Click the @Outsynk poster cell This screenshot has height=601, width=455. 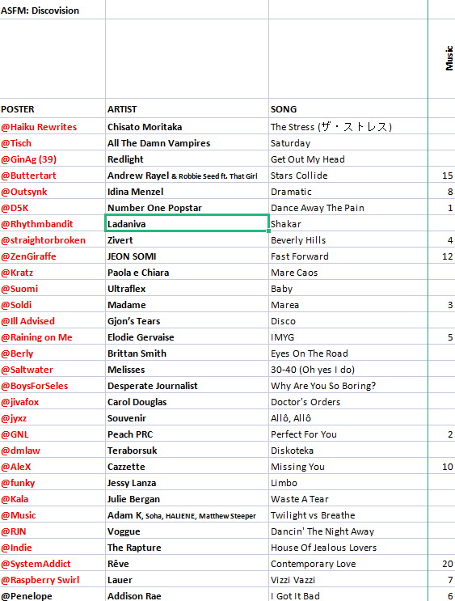[53, 191]
